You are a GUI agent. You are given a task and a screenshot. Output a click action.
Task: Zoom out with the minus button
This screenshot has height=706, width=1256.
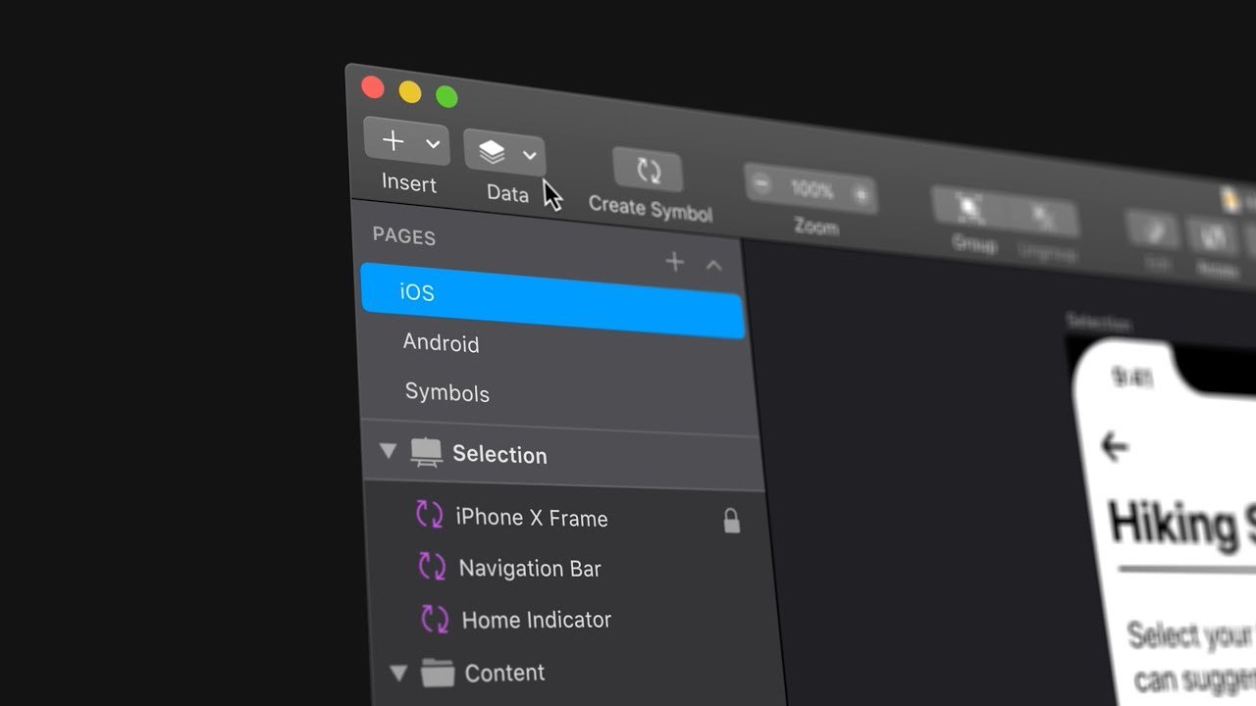[x=762, y=185]
